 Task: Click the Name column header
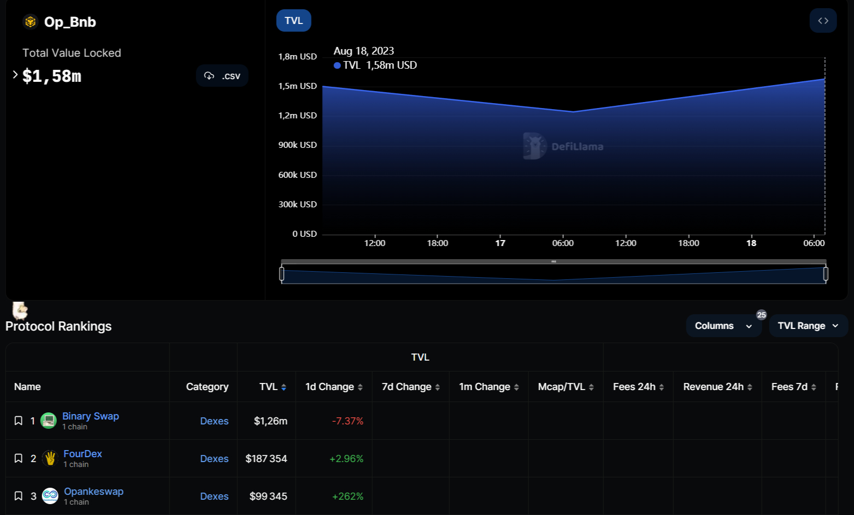27,387
